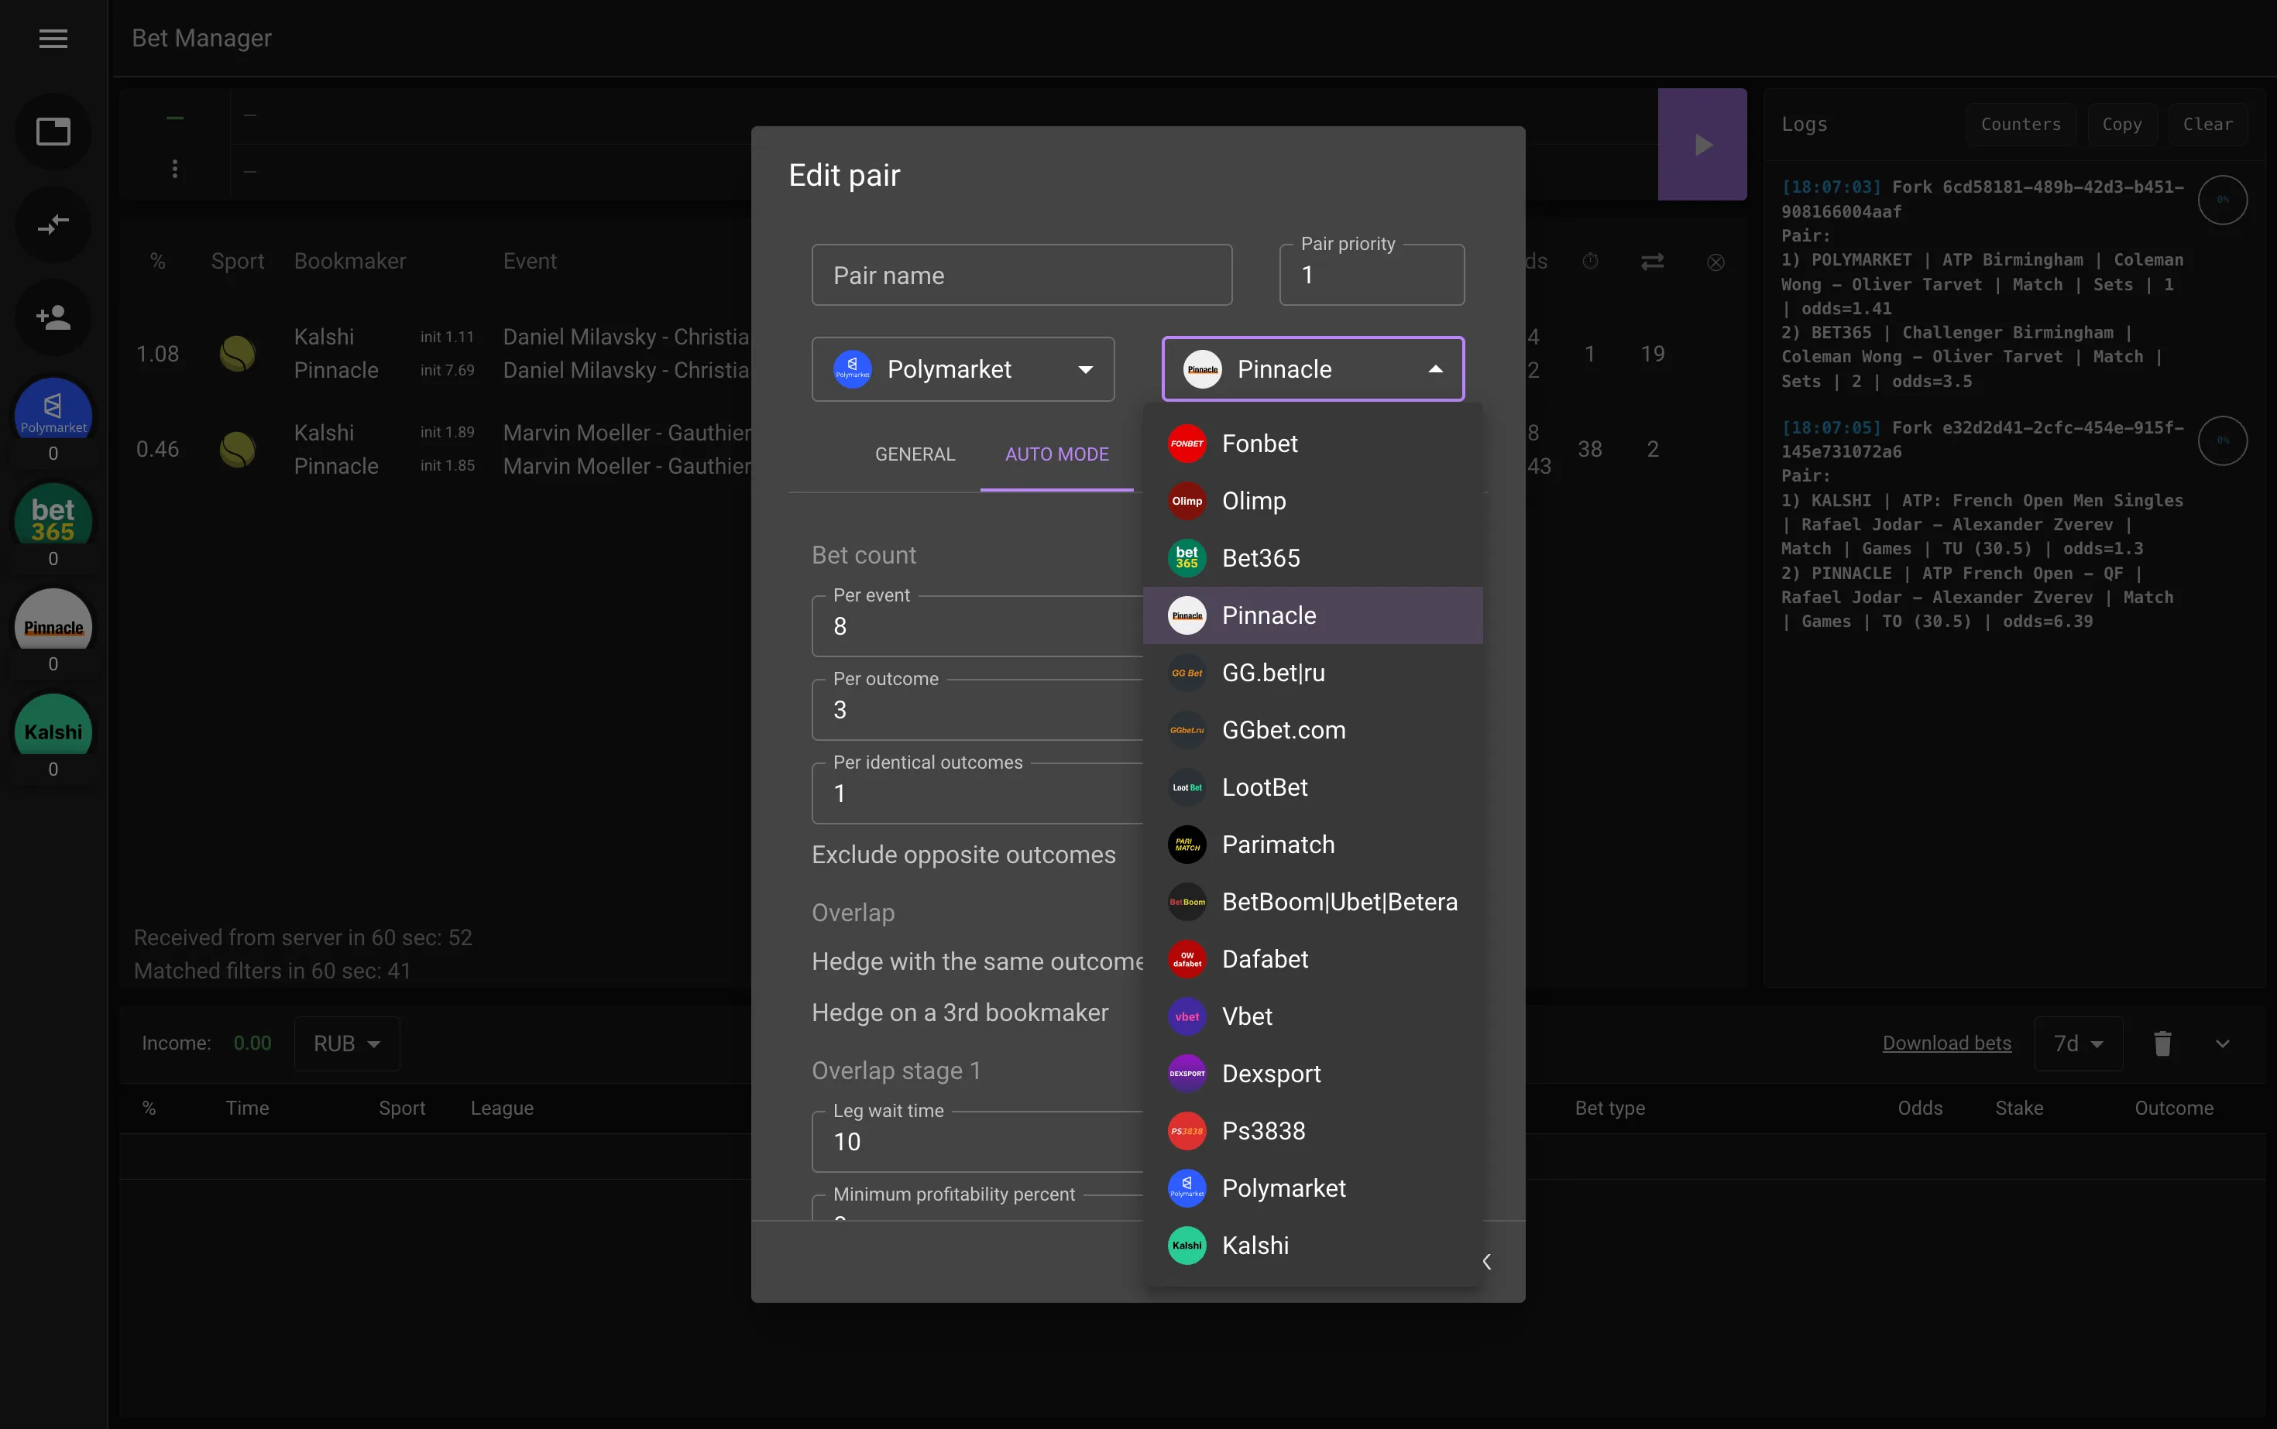Click the League column header
The width and height of the screenshot is (2277, 1429).
502,1108
